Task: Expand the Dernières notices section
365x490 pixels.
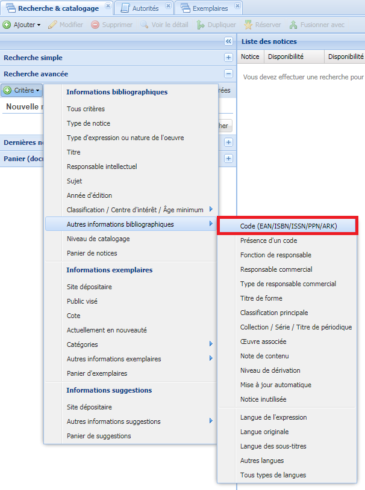Action: [x=228, y=142]
